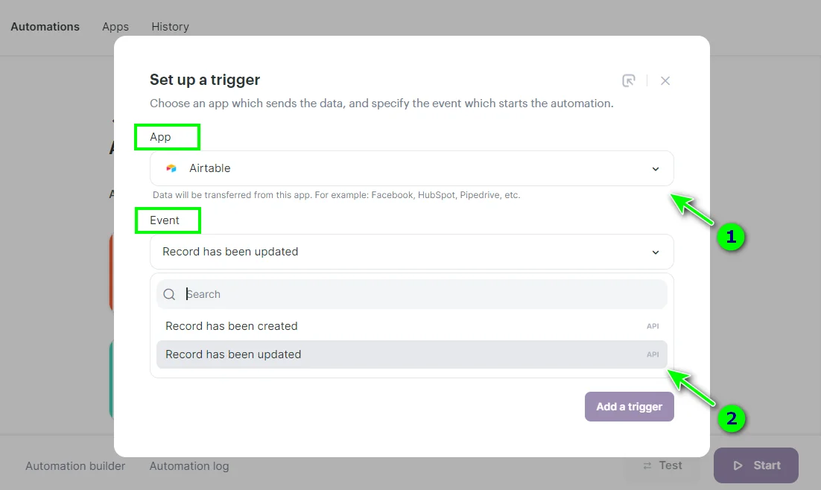The height and width of the screenshot is (490, 821).
Task: Switch to the Apps tab
Action: pyautogui.click(x=115, y=27)
